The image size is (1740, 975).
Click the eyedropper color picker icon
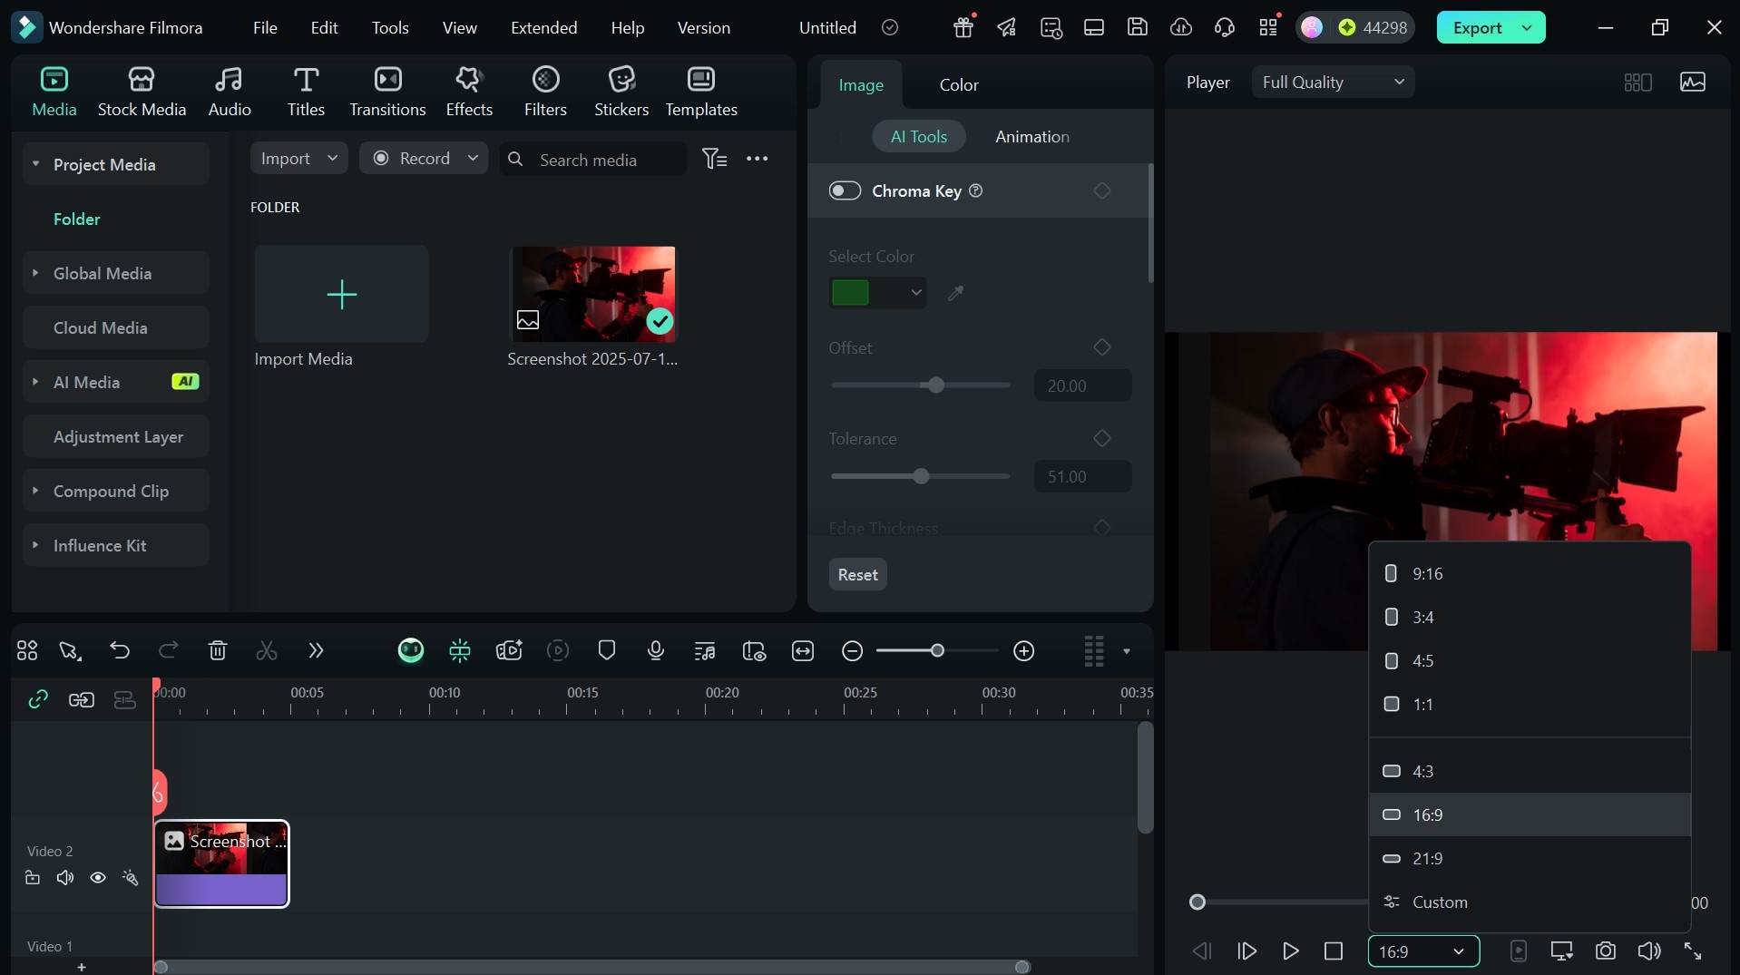coord(955,293)
